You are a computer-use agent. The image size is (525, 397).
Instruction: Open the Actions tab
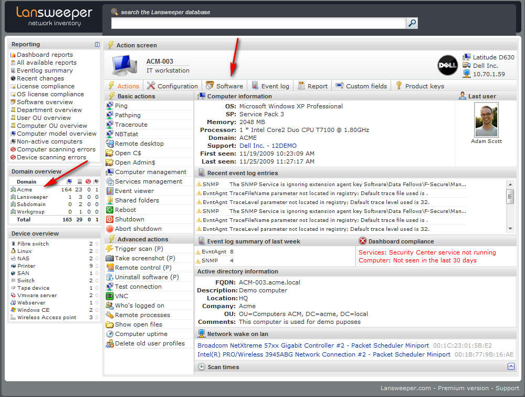tap(123, 86)
